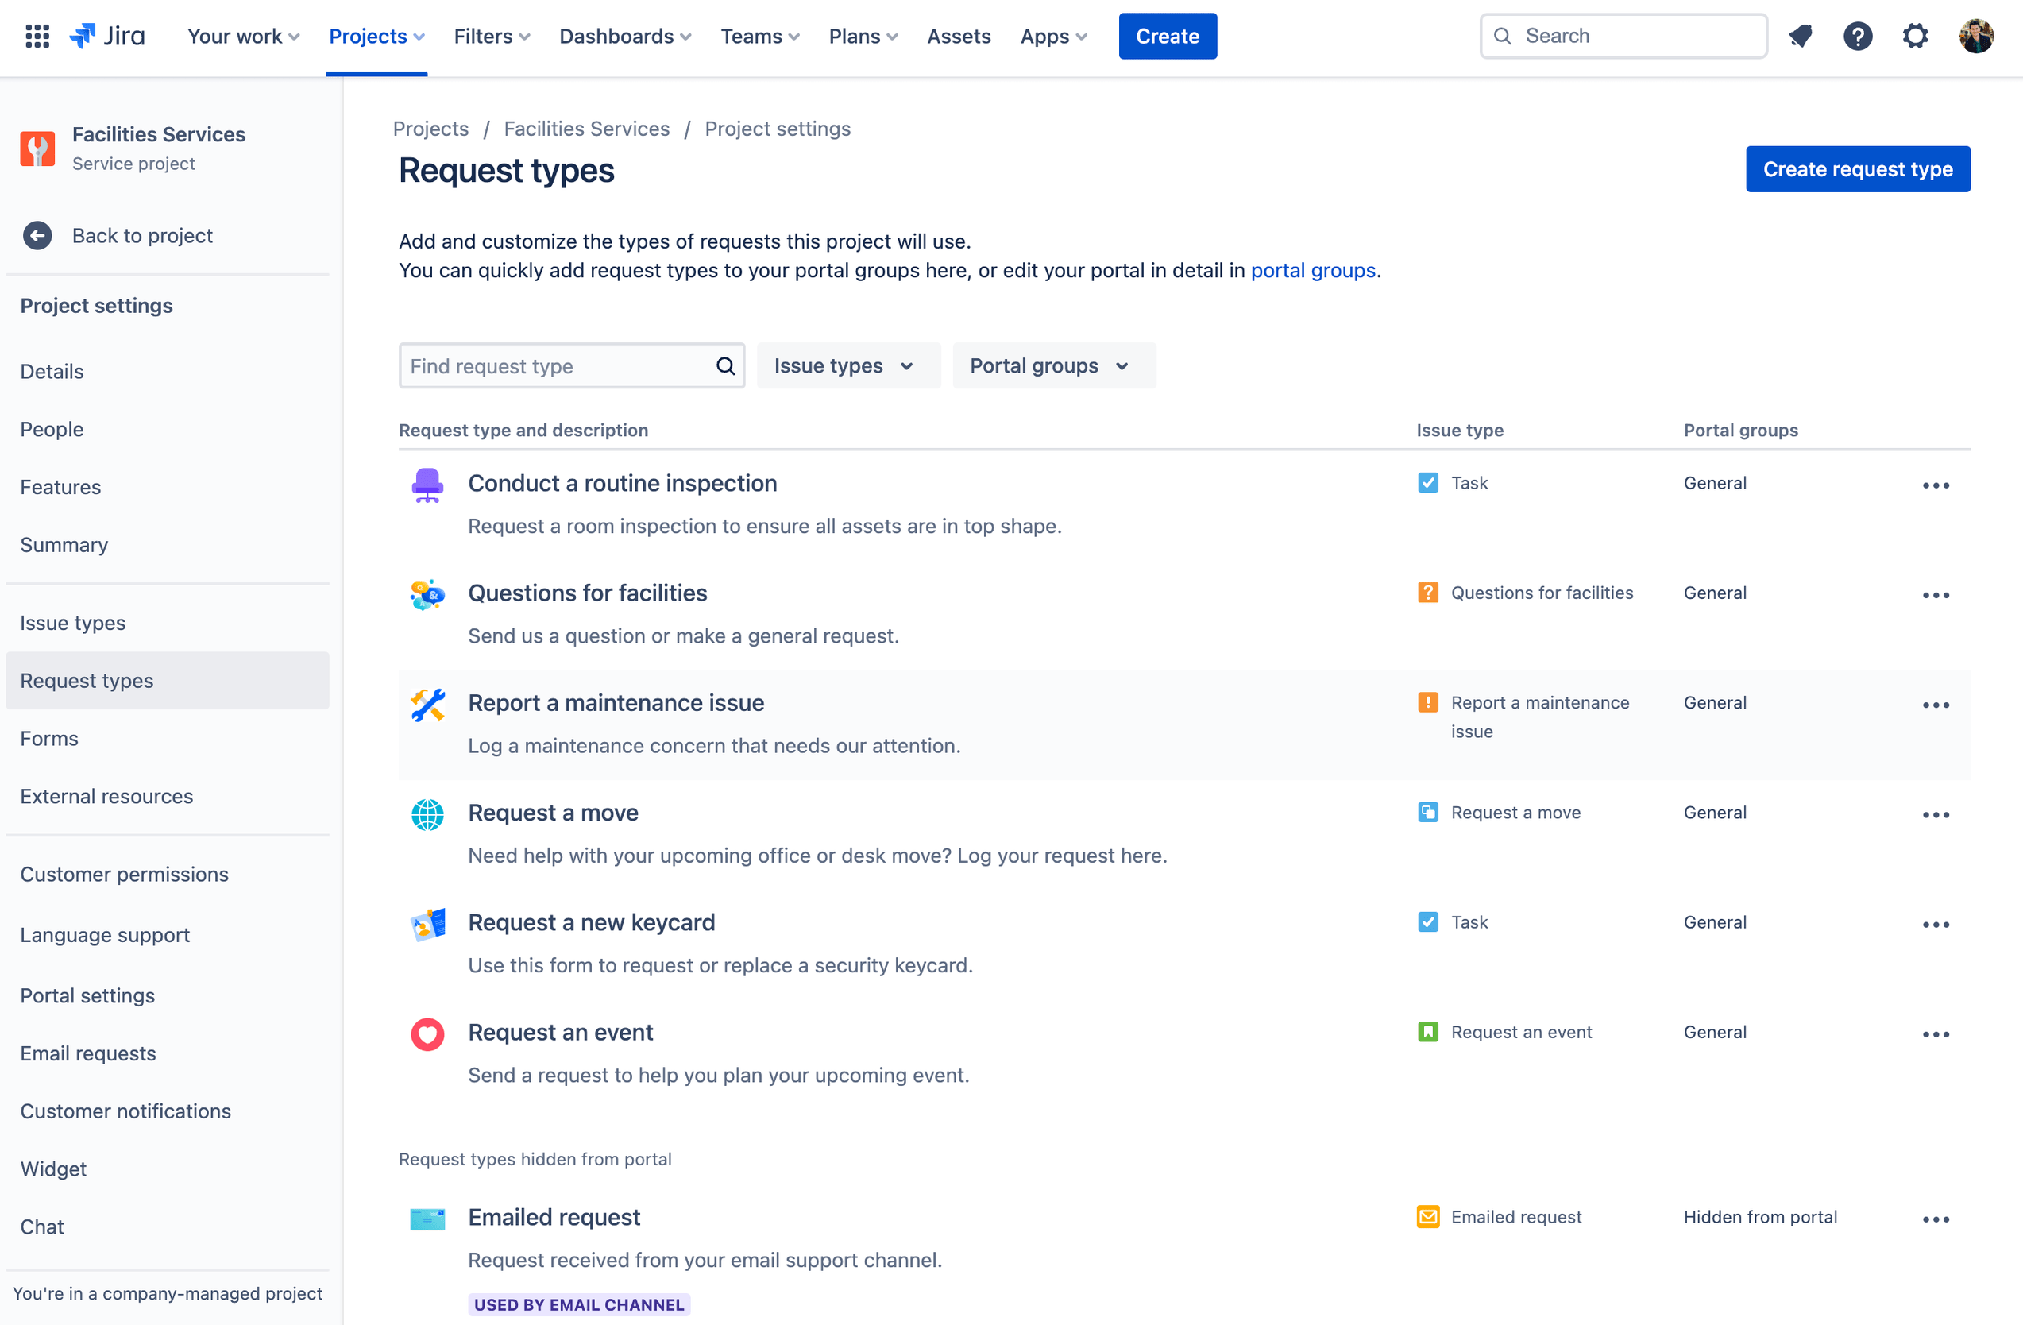Click the Create request type button
The height and width of the screenshot is (1325, 2023).
point(1859,168)
